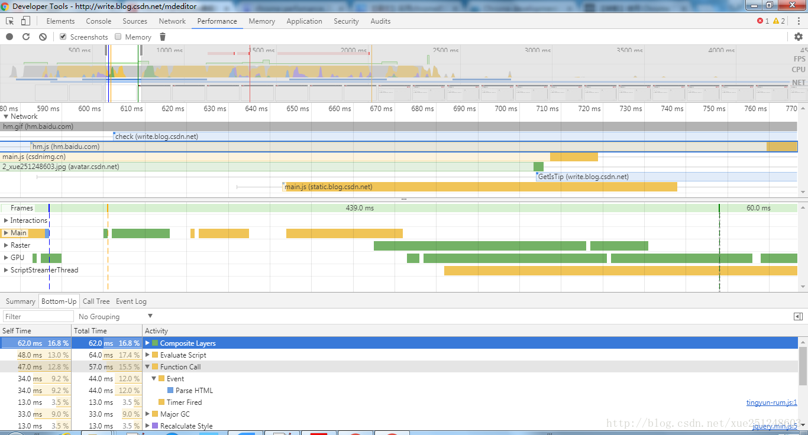Click the collect garbage trash icon
The height and width of the screenshot is (435, 808).
click(163, 37)
